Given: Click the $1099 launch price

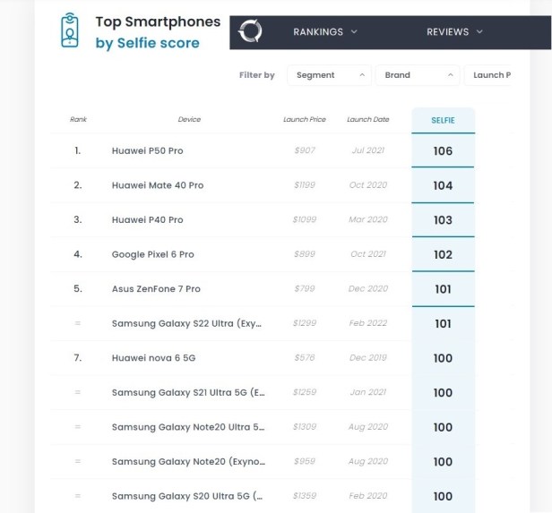Looking at the screenshot, I should coord(305,219).
